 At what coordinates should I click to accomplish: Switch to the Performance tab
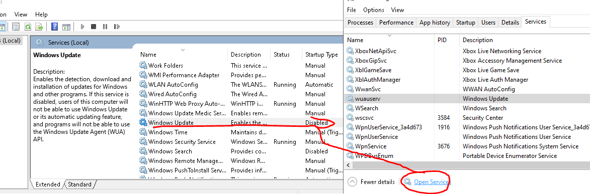point(396,23)
